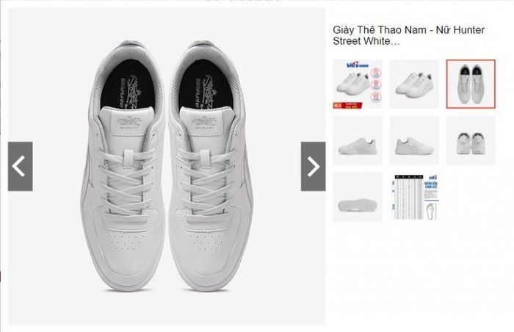Select the rear heel view thumbnail
514x332 pixels.
click(x=471, y=140)
